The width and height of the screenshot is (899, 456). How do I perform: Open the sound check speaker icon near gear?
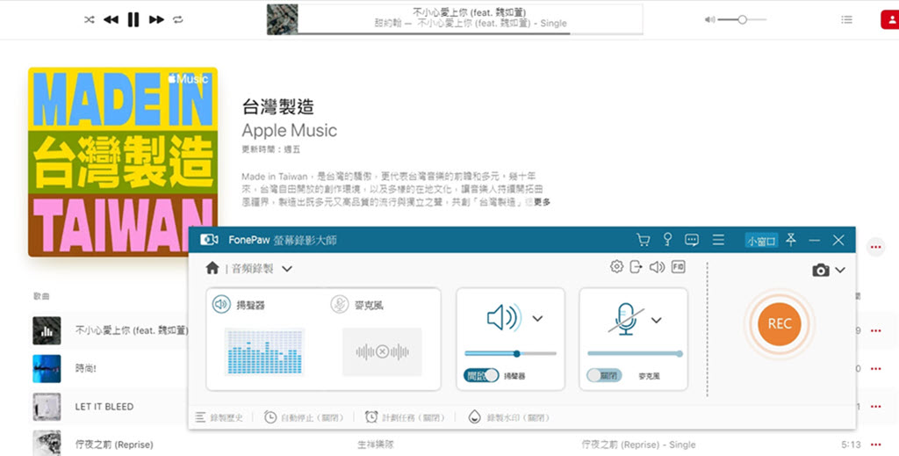pyautogui.click(x=657, y=267)
